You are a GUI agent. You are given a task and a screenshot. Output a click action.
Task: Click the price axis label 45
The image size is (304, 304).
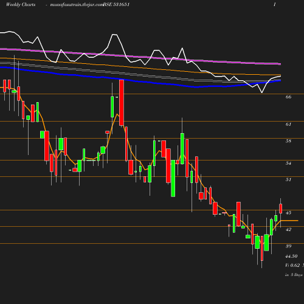(x=288, y=213)
